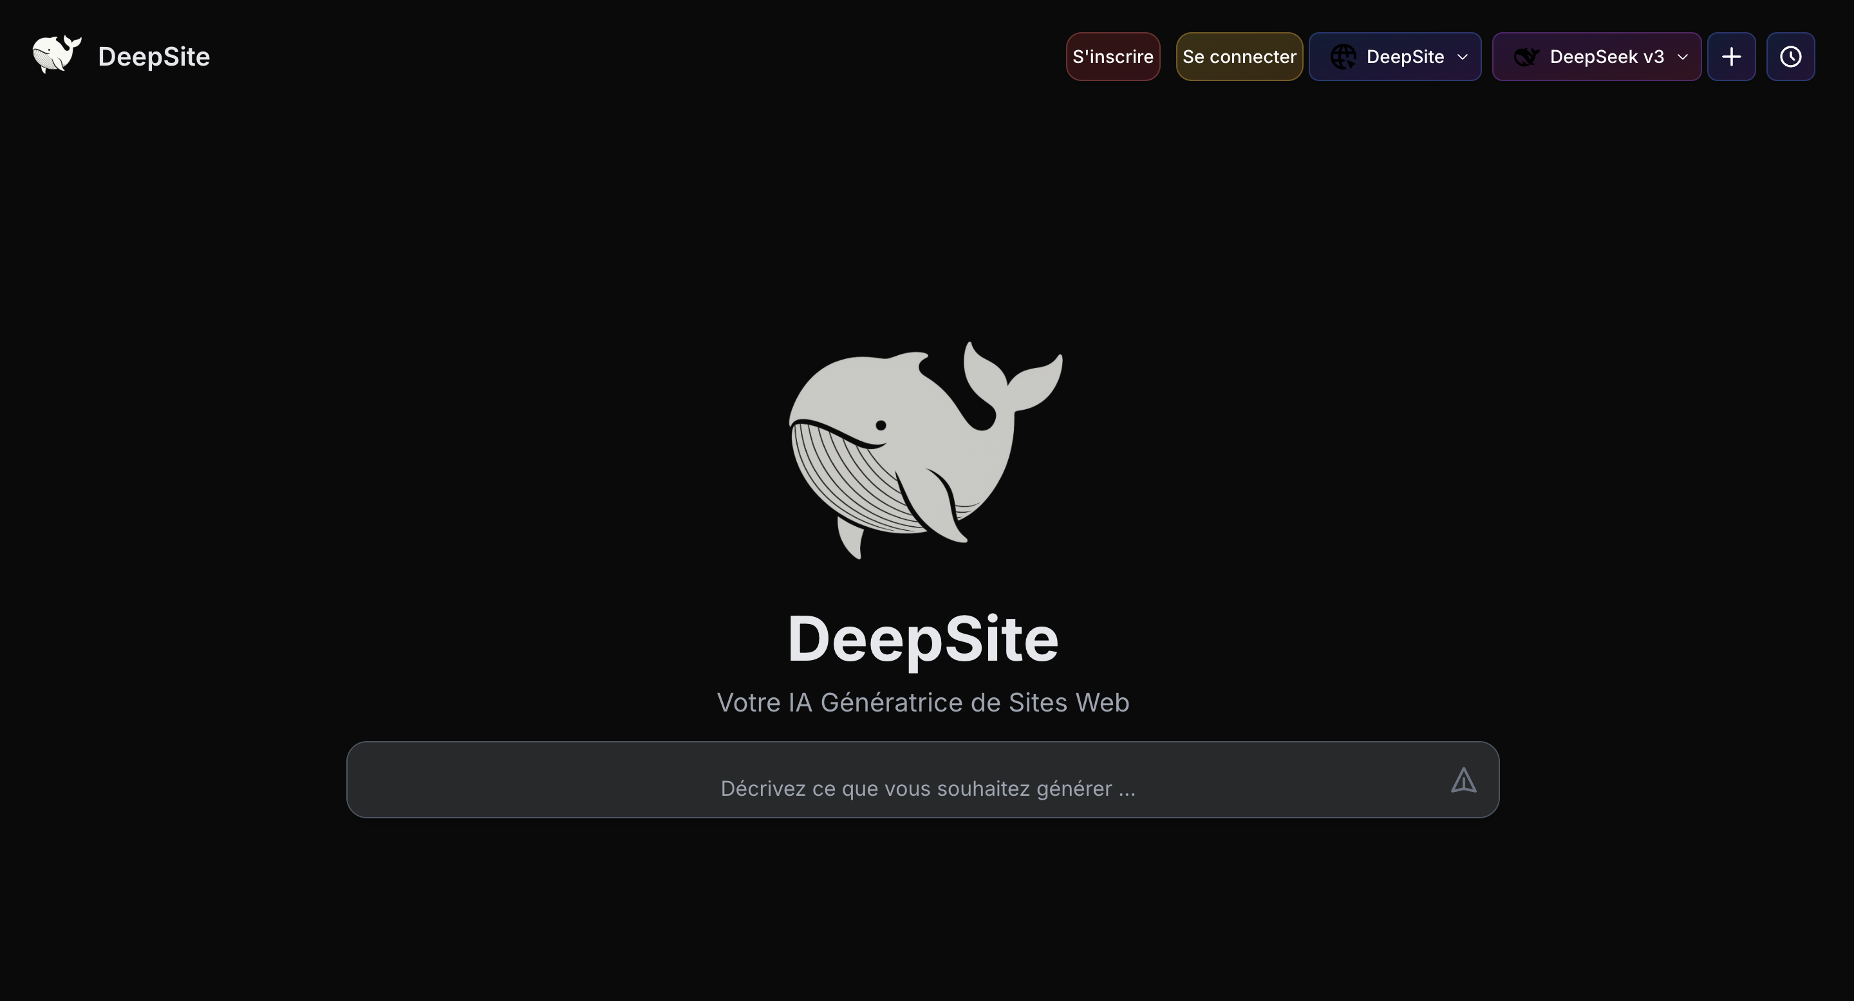
Task: Click the large DeepSite heading text
Action: (922, 639)
